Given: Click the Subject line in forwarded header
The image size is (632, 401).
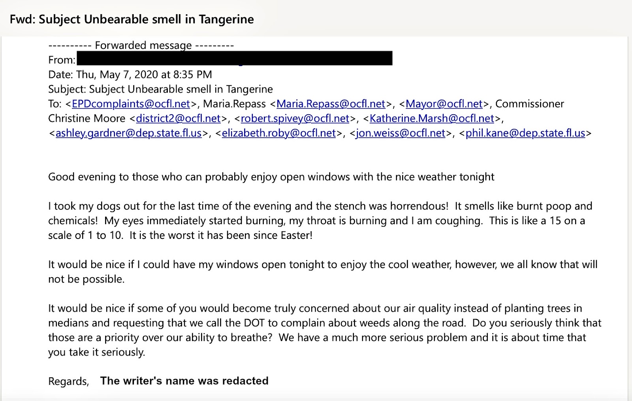Looking at the screenshot, I should (x=160, y=89).
